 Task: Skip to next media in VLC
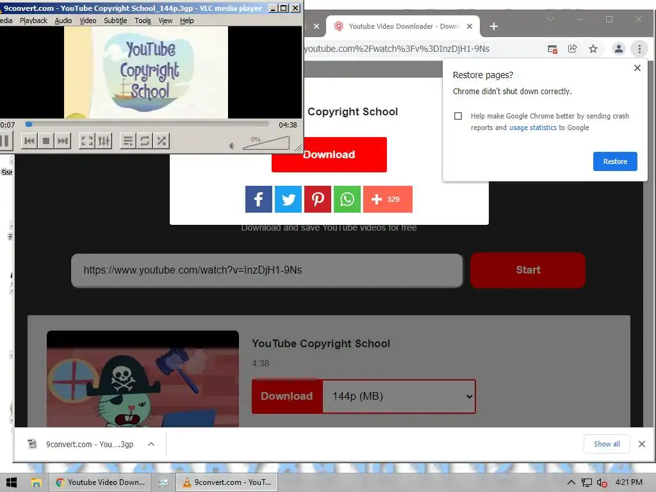click(63, 141)
